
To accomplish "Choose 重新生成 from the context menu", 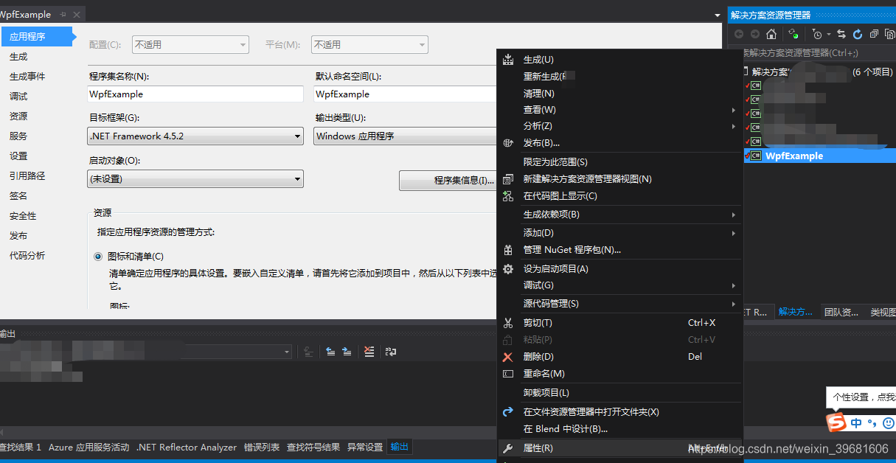I will click(621, 77).
